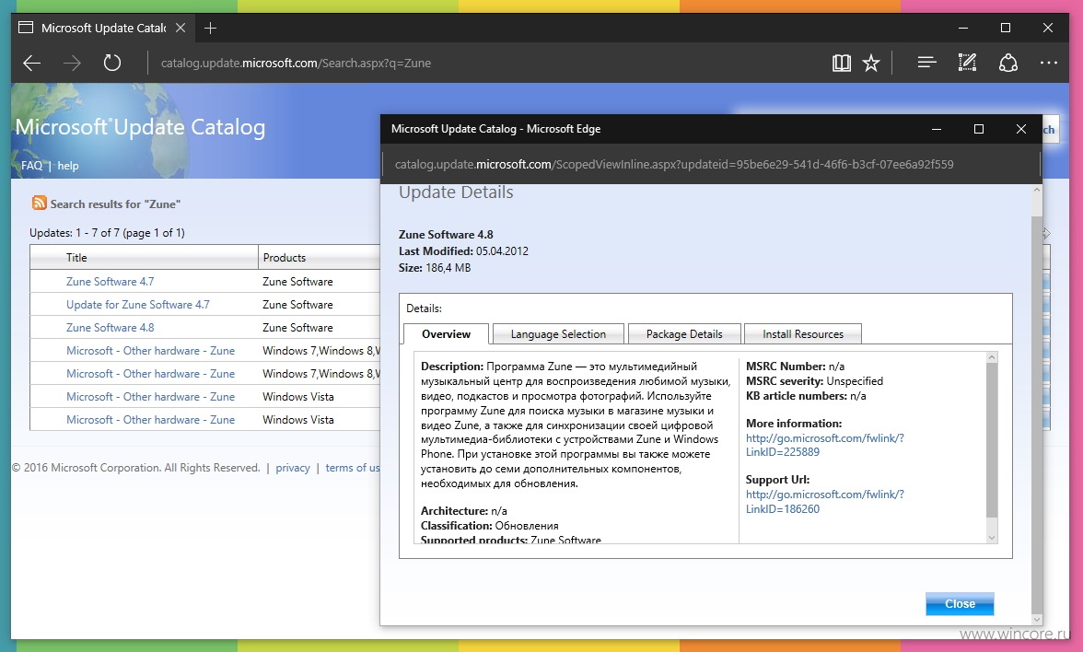Screen dimensions: 1083x652
Task: Click popup window address bar
Action: (673, 164)
